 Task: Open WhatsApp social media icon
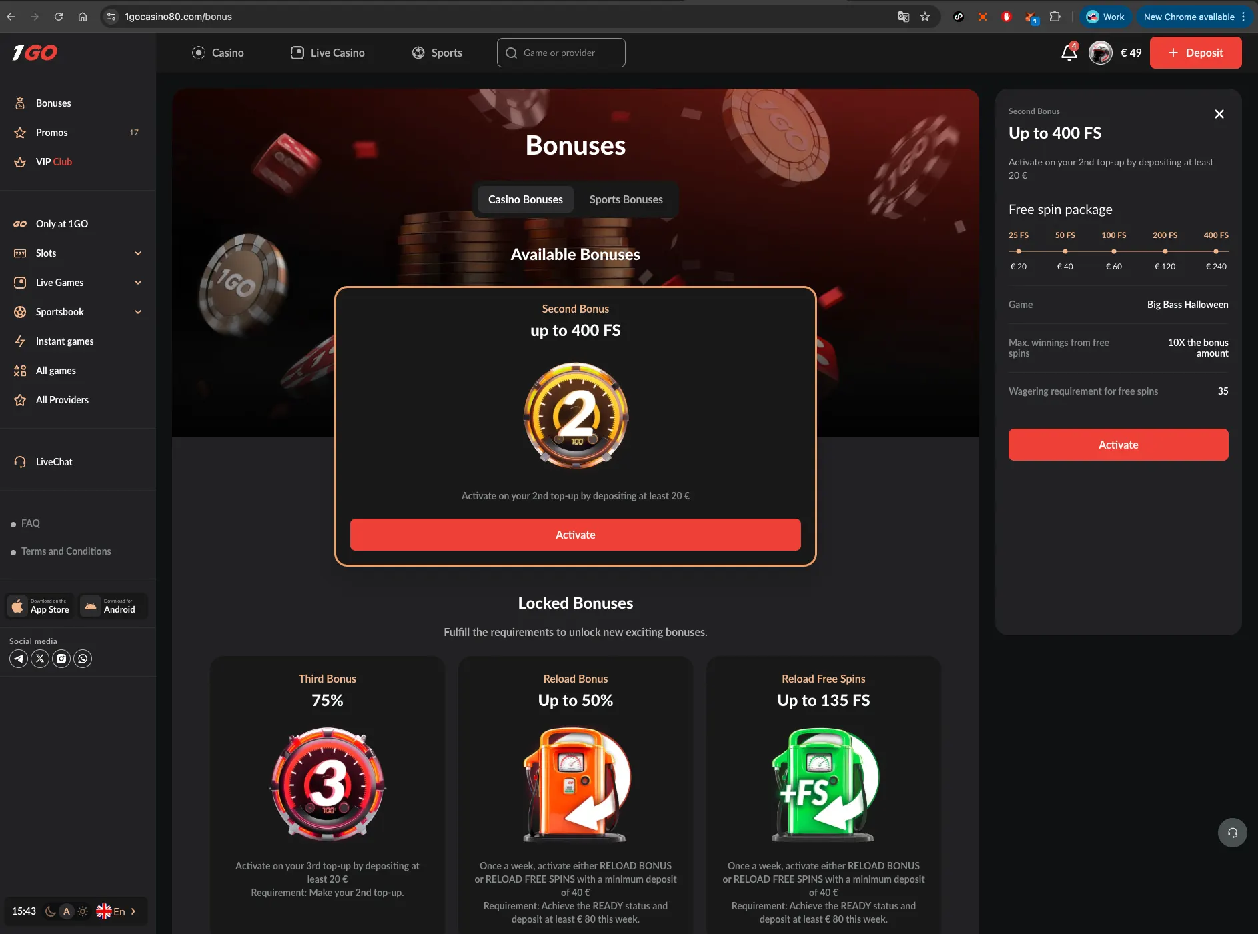[x=83, y=659]
